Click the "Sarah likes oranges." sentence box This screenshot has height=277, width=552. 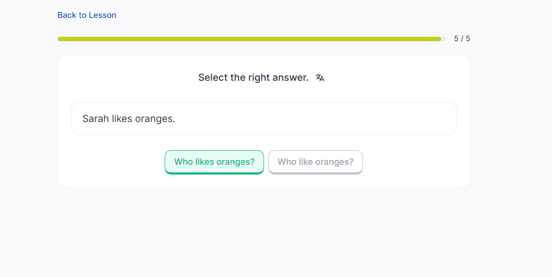[x=264, y=118]
